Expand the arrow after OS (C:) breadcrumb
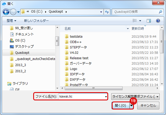This screenshot has height=115, width=166. pyautogui.click(x=46, y=12)
